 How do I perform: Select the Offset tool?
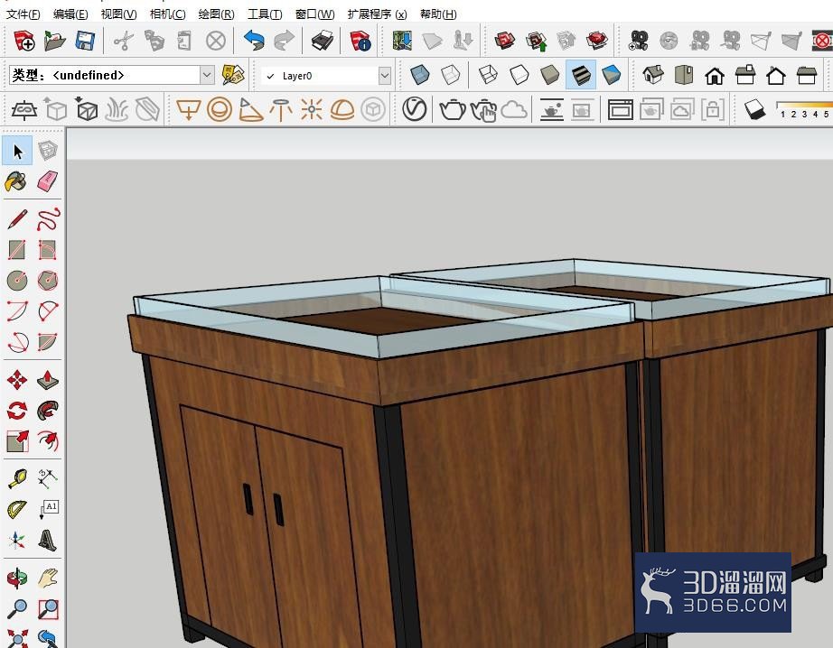(48, 441)
